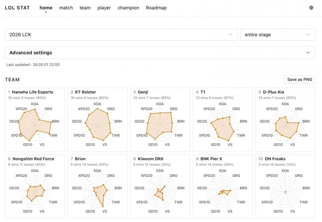Click the BRN axis label on T1 chart
The width and height of the screenshot is (322, 222).
pyautogui.click(x=243, y=121)
